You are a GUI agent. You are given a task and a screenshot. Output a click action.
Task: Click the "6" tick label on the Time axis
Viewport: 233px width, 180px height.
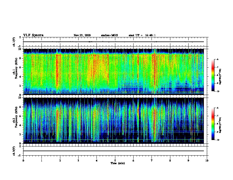pos(134,161)
